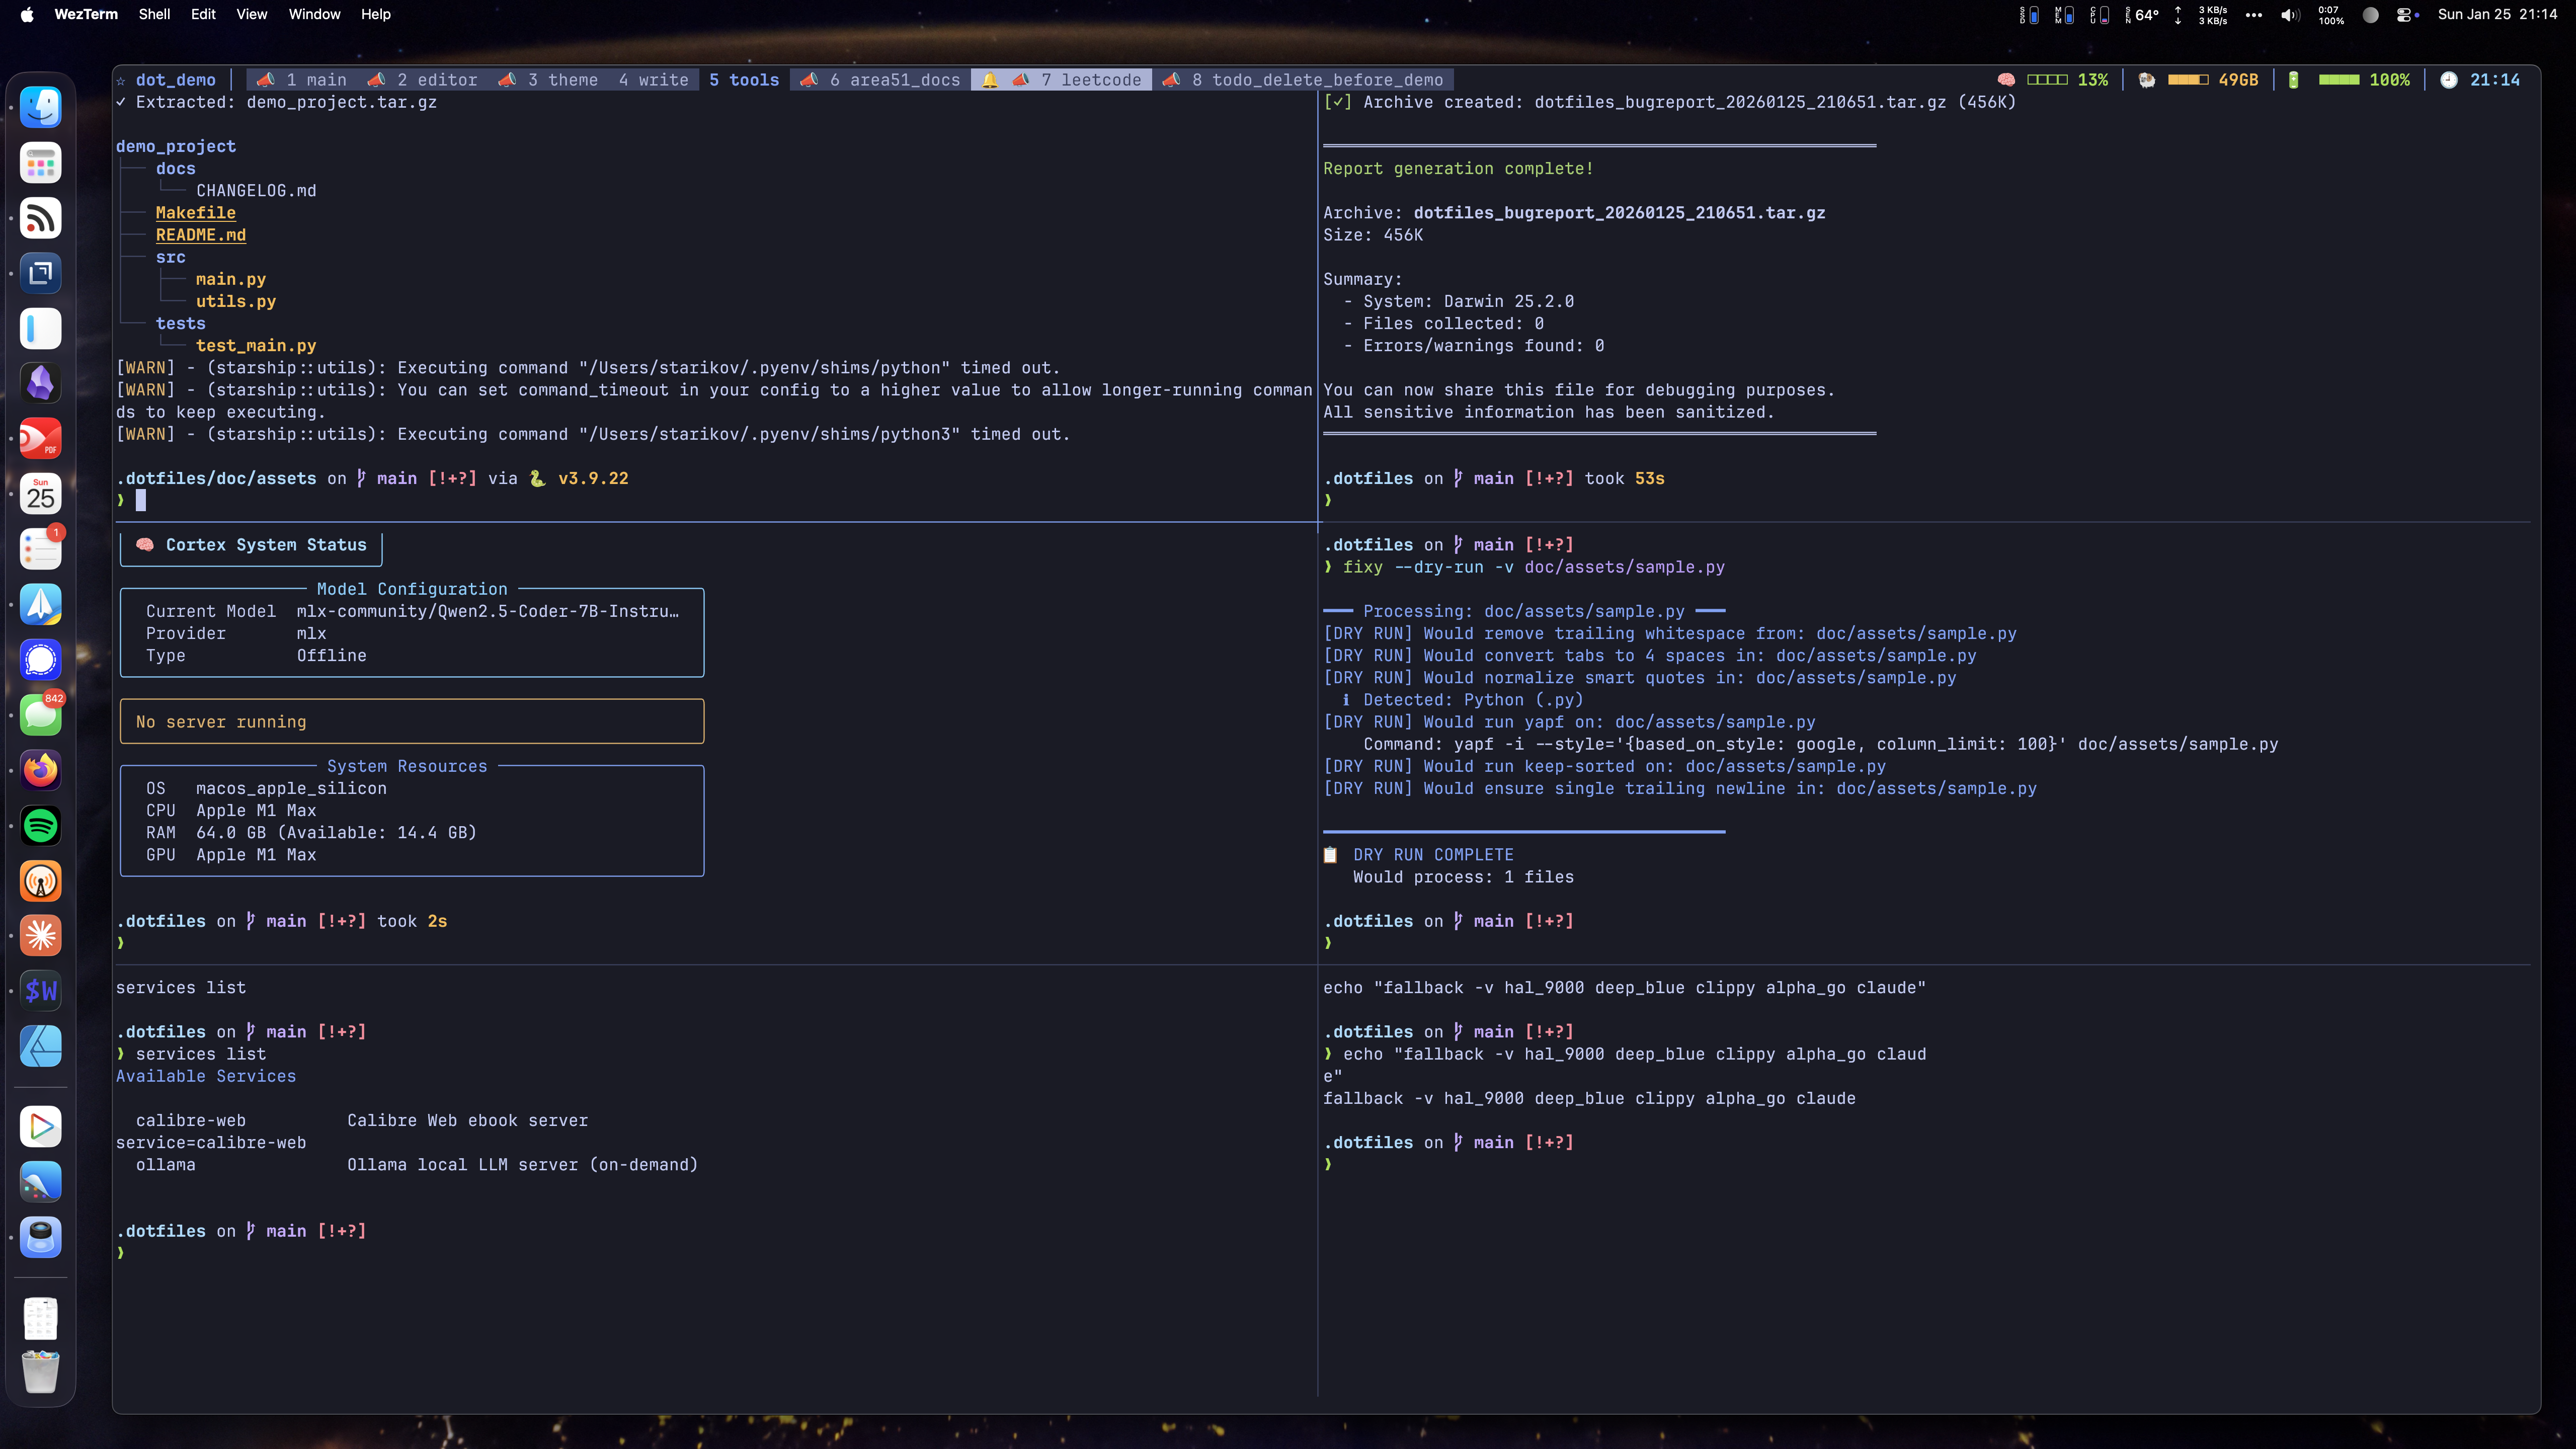Switch to the 3 theme tab
The image size is (2576, 1449).
click(x=548, y=80)
